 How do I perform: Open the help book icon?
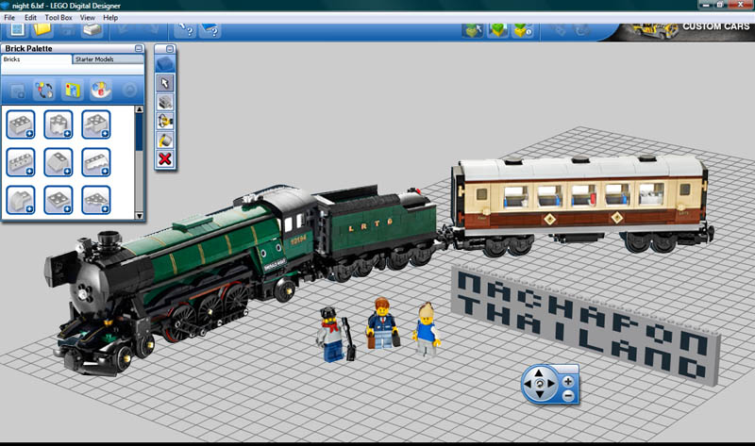click(210, 30)
